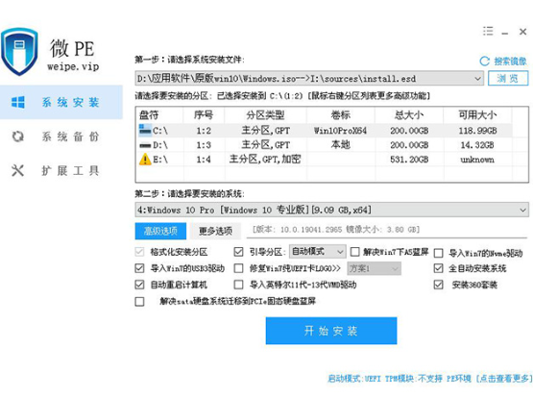The width and height of the screenshot is (533, 398).
Task: Click the weipe.vip website text
Action: click(x=73, y=66)
